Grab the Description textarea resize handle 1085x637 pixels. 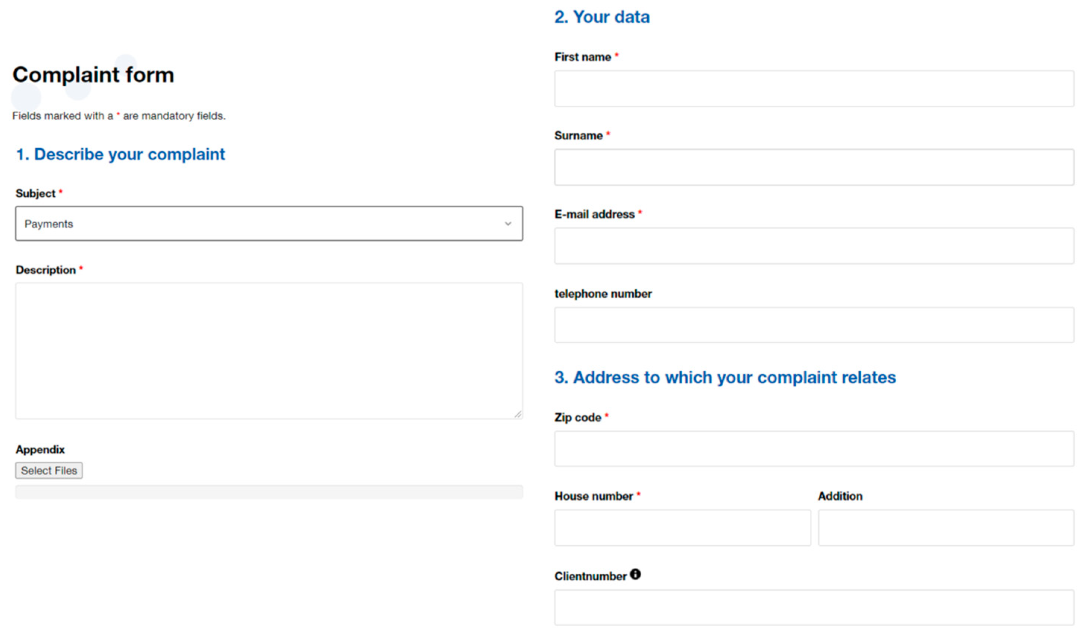tap(518, 414)
